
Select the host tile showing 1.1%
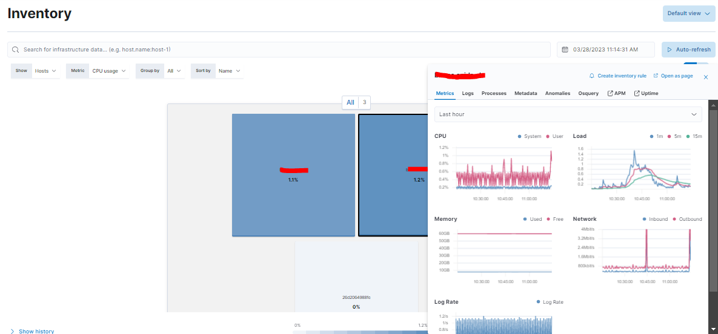293,175
